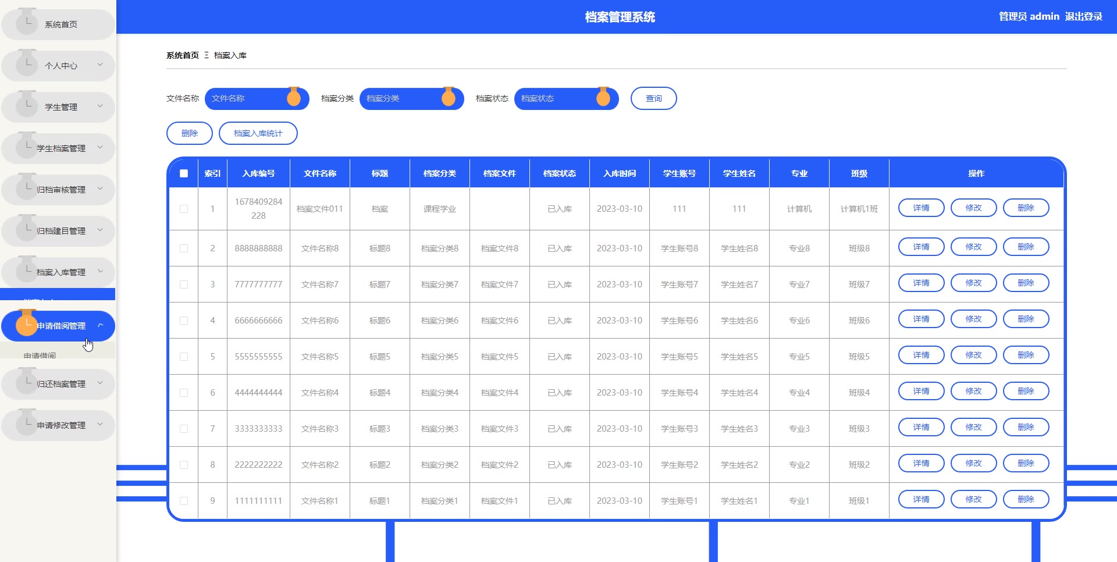Click 删除 for row 文件名称7
Image resolution: width=1117 pixels, height=562 pixels.
click(1026, 283)
